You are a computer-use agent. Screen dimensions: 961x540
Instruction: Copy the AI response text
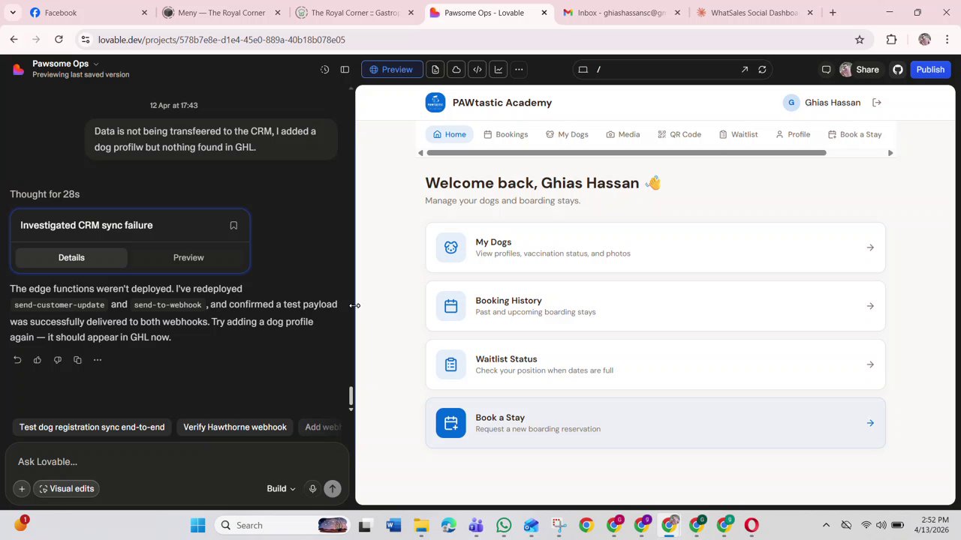pyautogui.click(x=77, y=360)
